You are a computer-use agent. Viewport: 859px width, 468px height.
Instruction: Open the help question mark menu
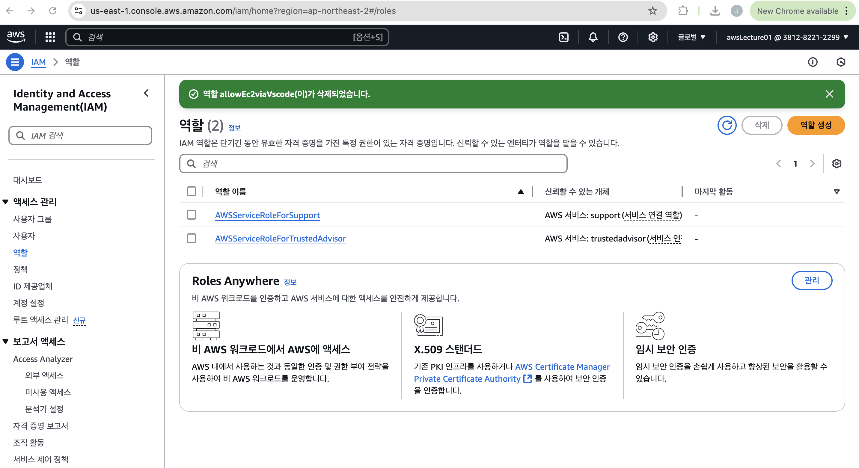coord(623,37)
